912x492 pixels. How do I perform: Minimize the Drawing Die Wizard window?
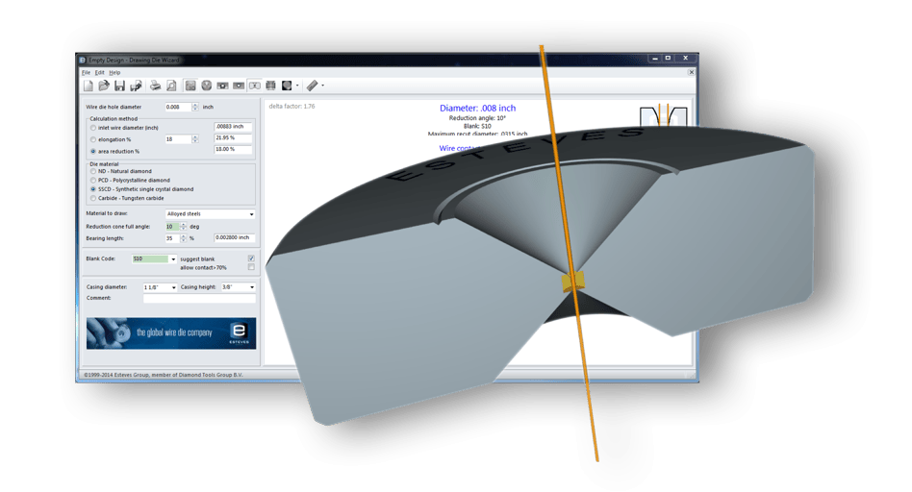655,58
